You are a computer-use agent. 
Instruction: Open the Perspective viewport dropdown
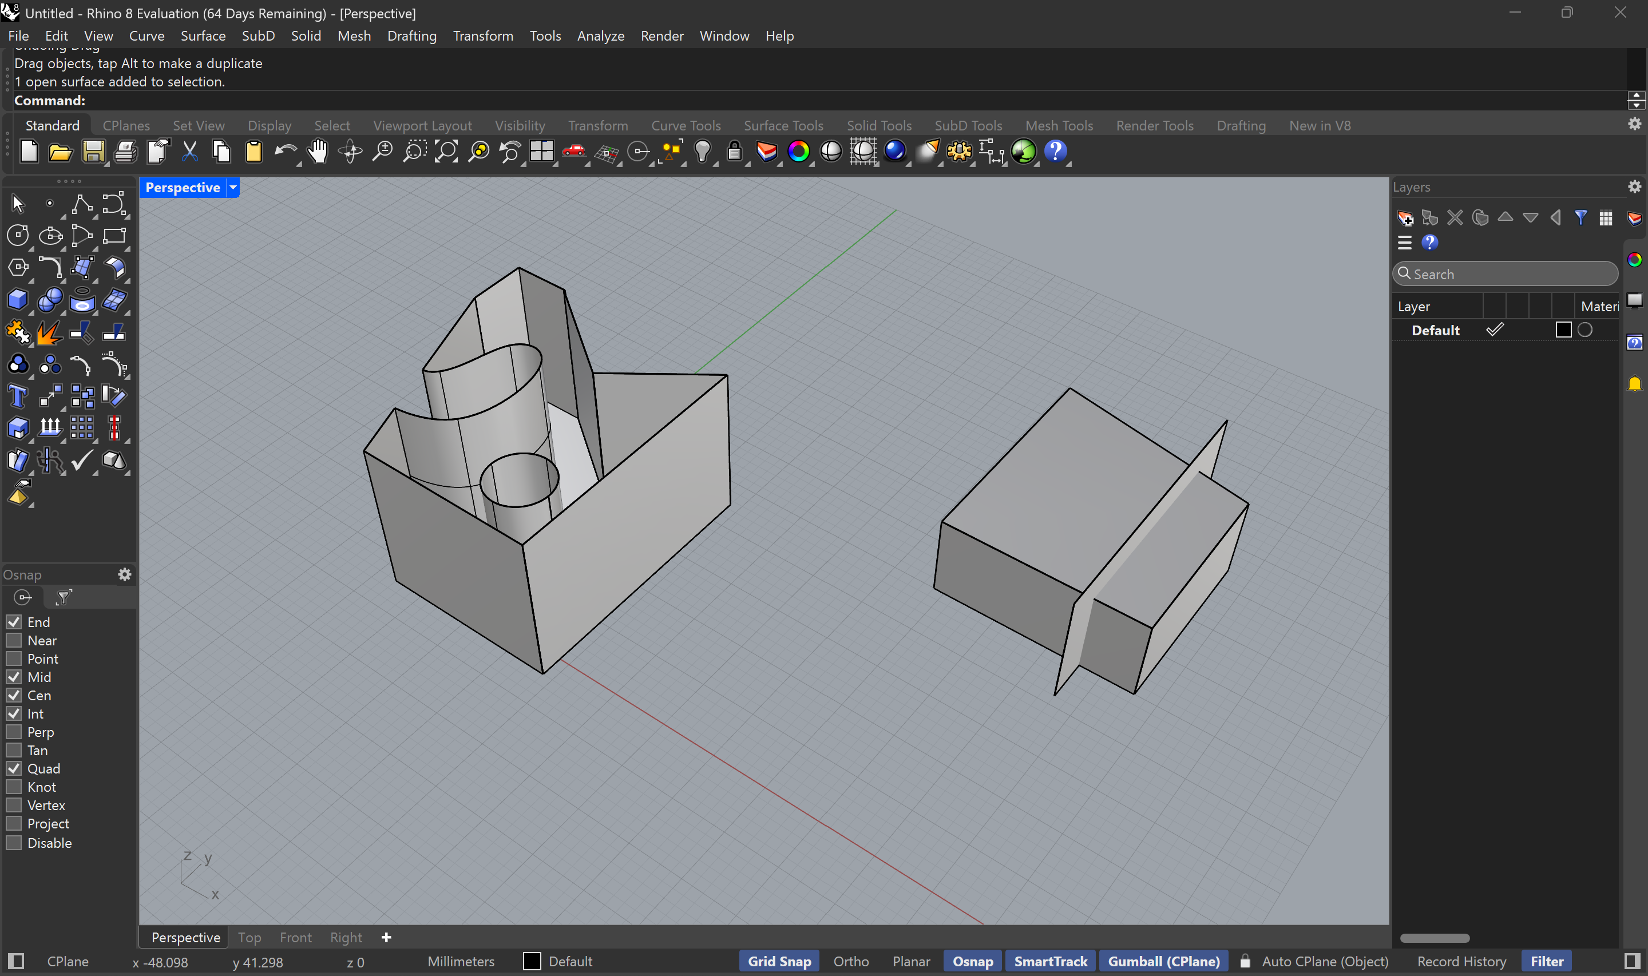[233, 188]
